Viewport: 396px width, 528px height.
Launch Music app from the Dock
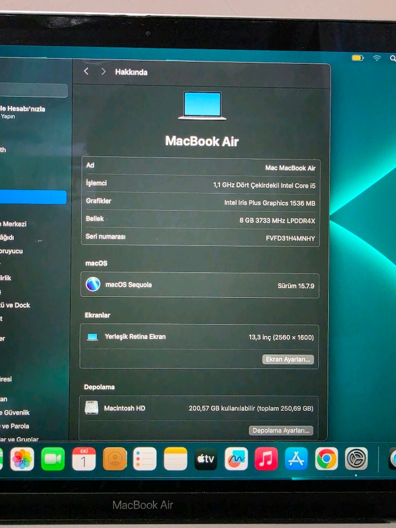[x=267, y=458]
